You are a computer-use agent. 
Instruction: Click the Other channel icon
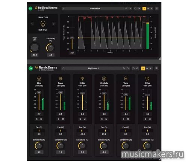point(147,79)
